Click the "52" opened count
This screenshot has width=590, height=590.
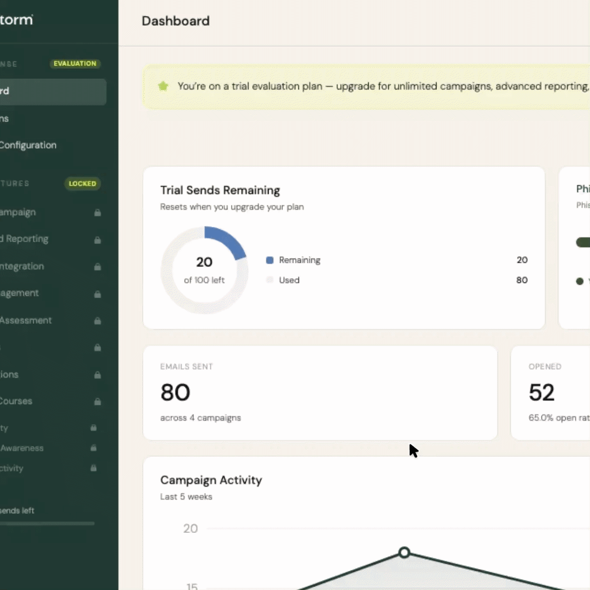pos(542,392)
